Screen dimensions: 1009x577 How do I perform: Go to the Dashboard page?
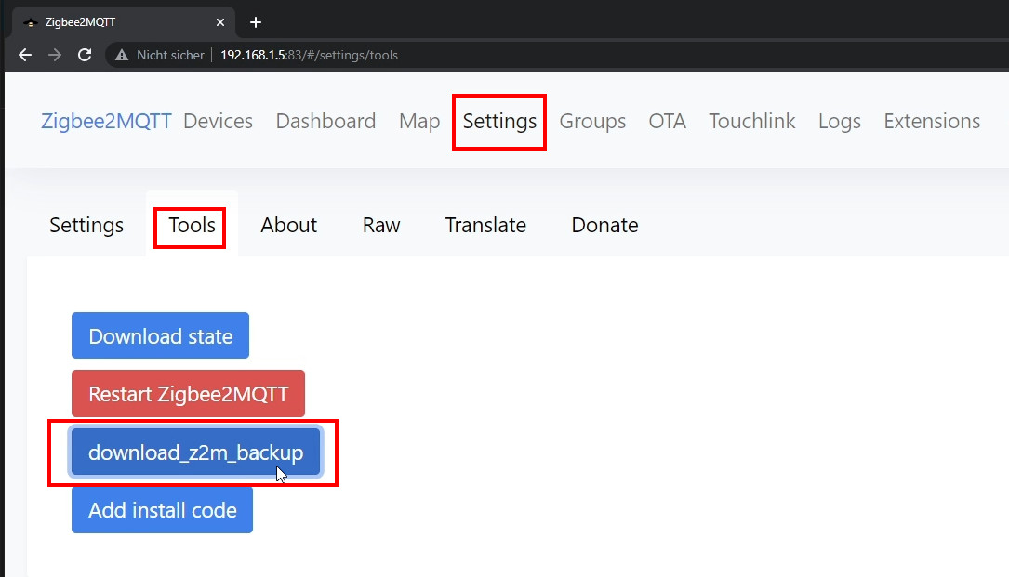click(x=325, y=121)
